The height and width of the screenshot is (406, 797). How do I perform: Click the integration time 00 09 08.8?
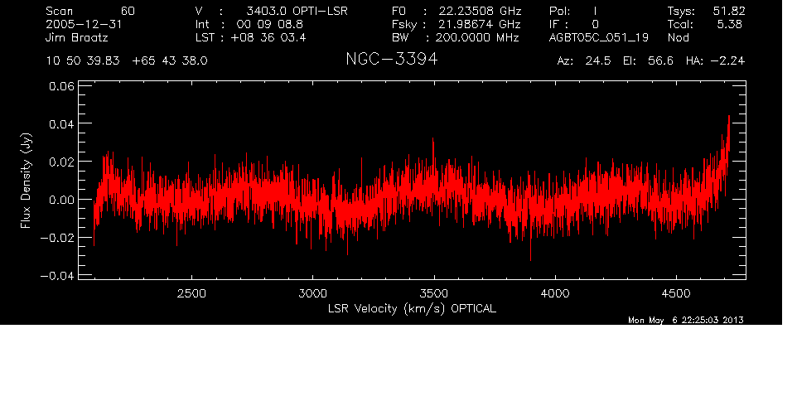click(269, 24)
